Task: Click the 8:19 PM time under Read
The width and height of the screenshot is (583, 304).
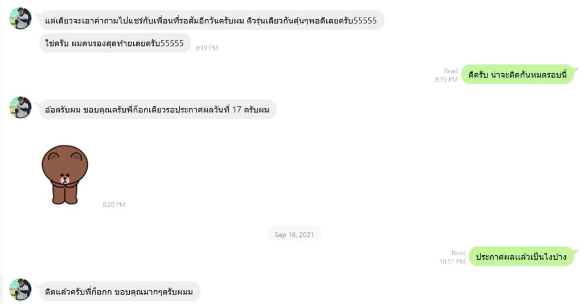Action: (x=446, y=80)
